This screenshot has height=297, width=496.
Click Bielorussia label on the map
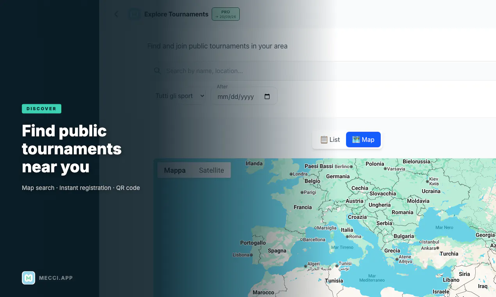pos(416,161)
